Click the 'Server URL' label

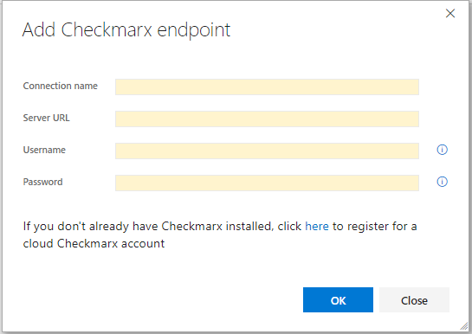pyautogui.click(x=46, y=118)
